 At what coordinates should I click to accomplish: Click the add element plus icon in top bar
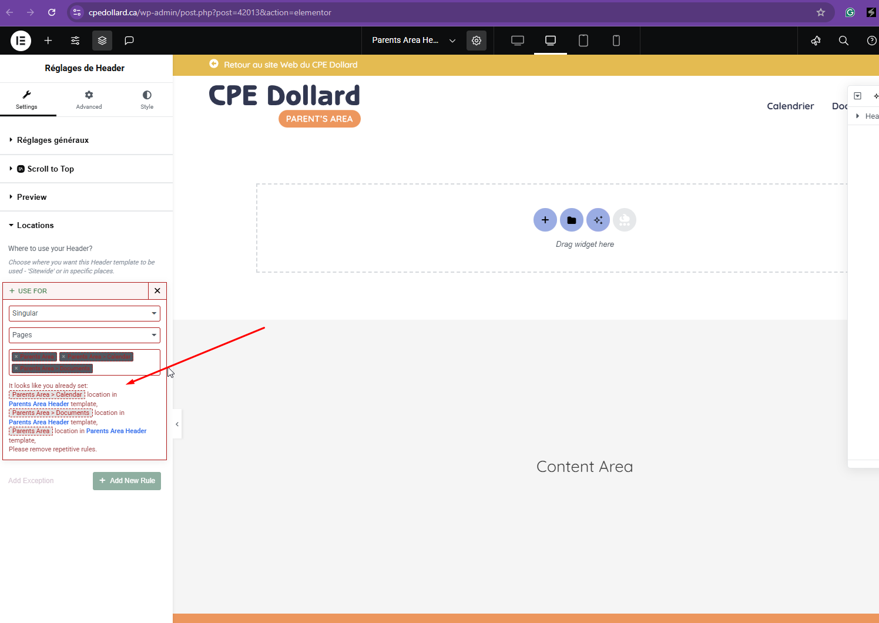tap(48, 41)
